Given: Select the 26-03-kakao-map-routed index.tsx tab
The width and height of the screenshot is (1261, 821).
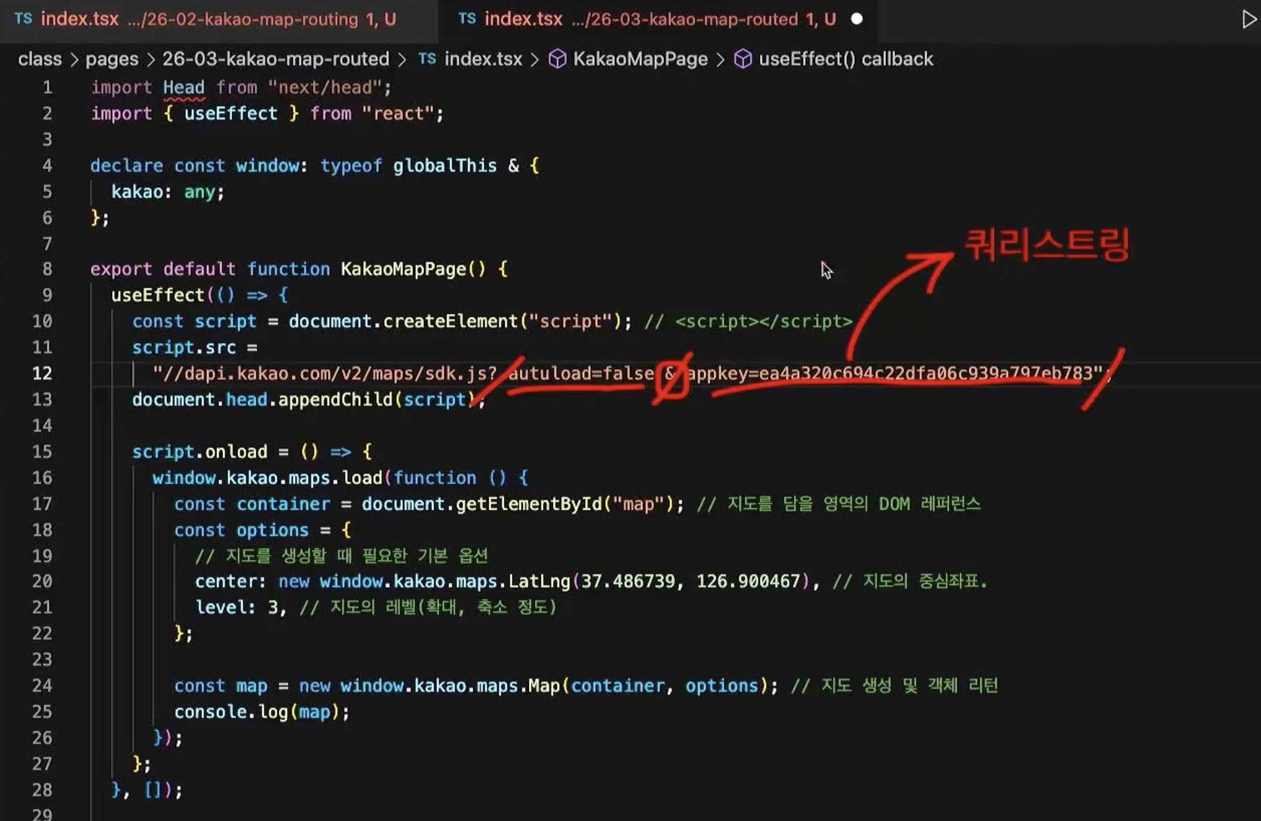Looking at the screenshot, I should coord(658,20).
